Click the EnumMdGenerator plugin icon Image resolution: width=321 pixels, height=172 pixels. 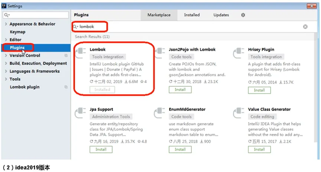(160, 113)
